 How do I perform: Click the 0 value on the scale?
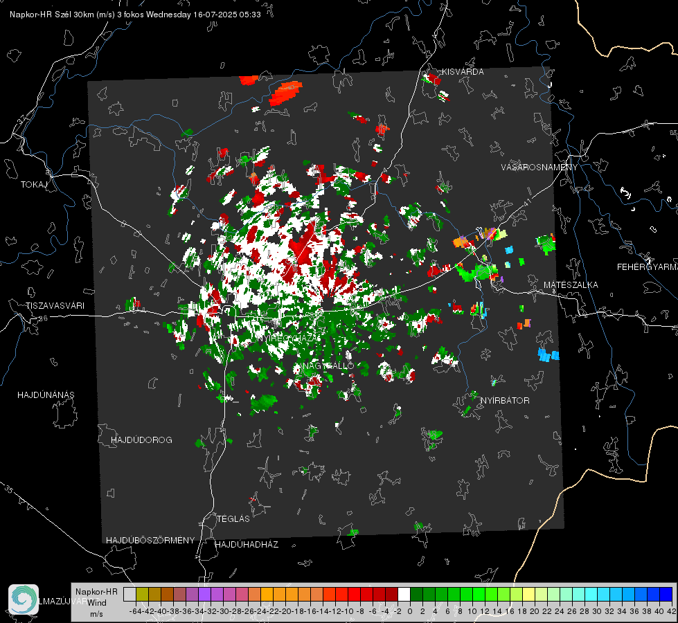point(410,611)
